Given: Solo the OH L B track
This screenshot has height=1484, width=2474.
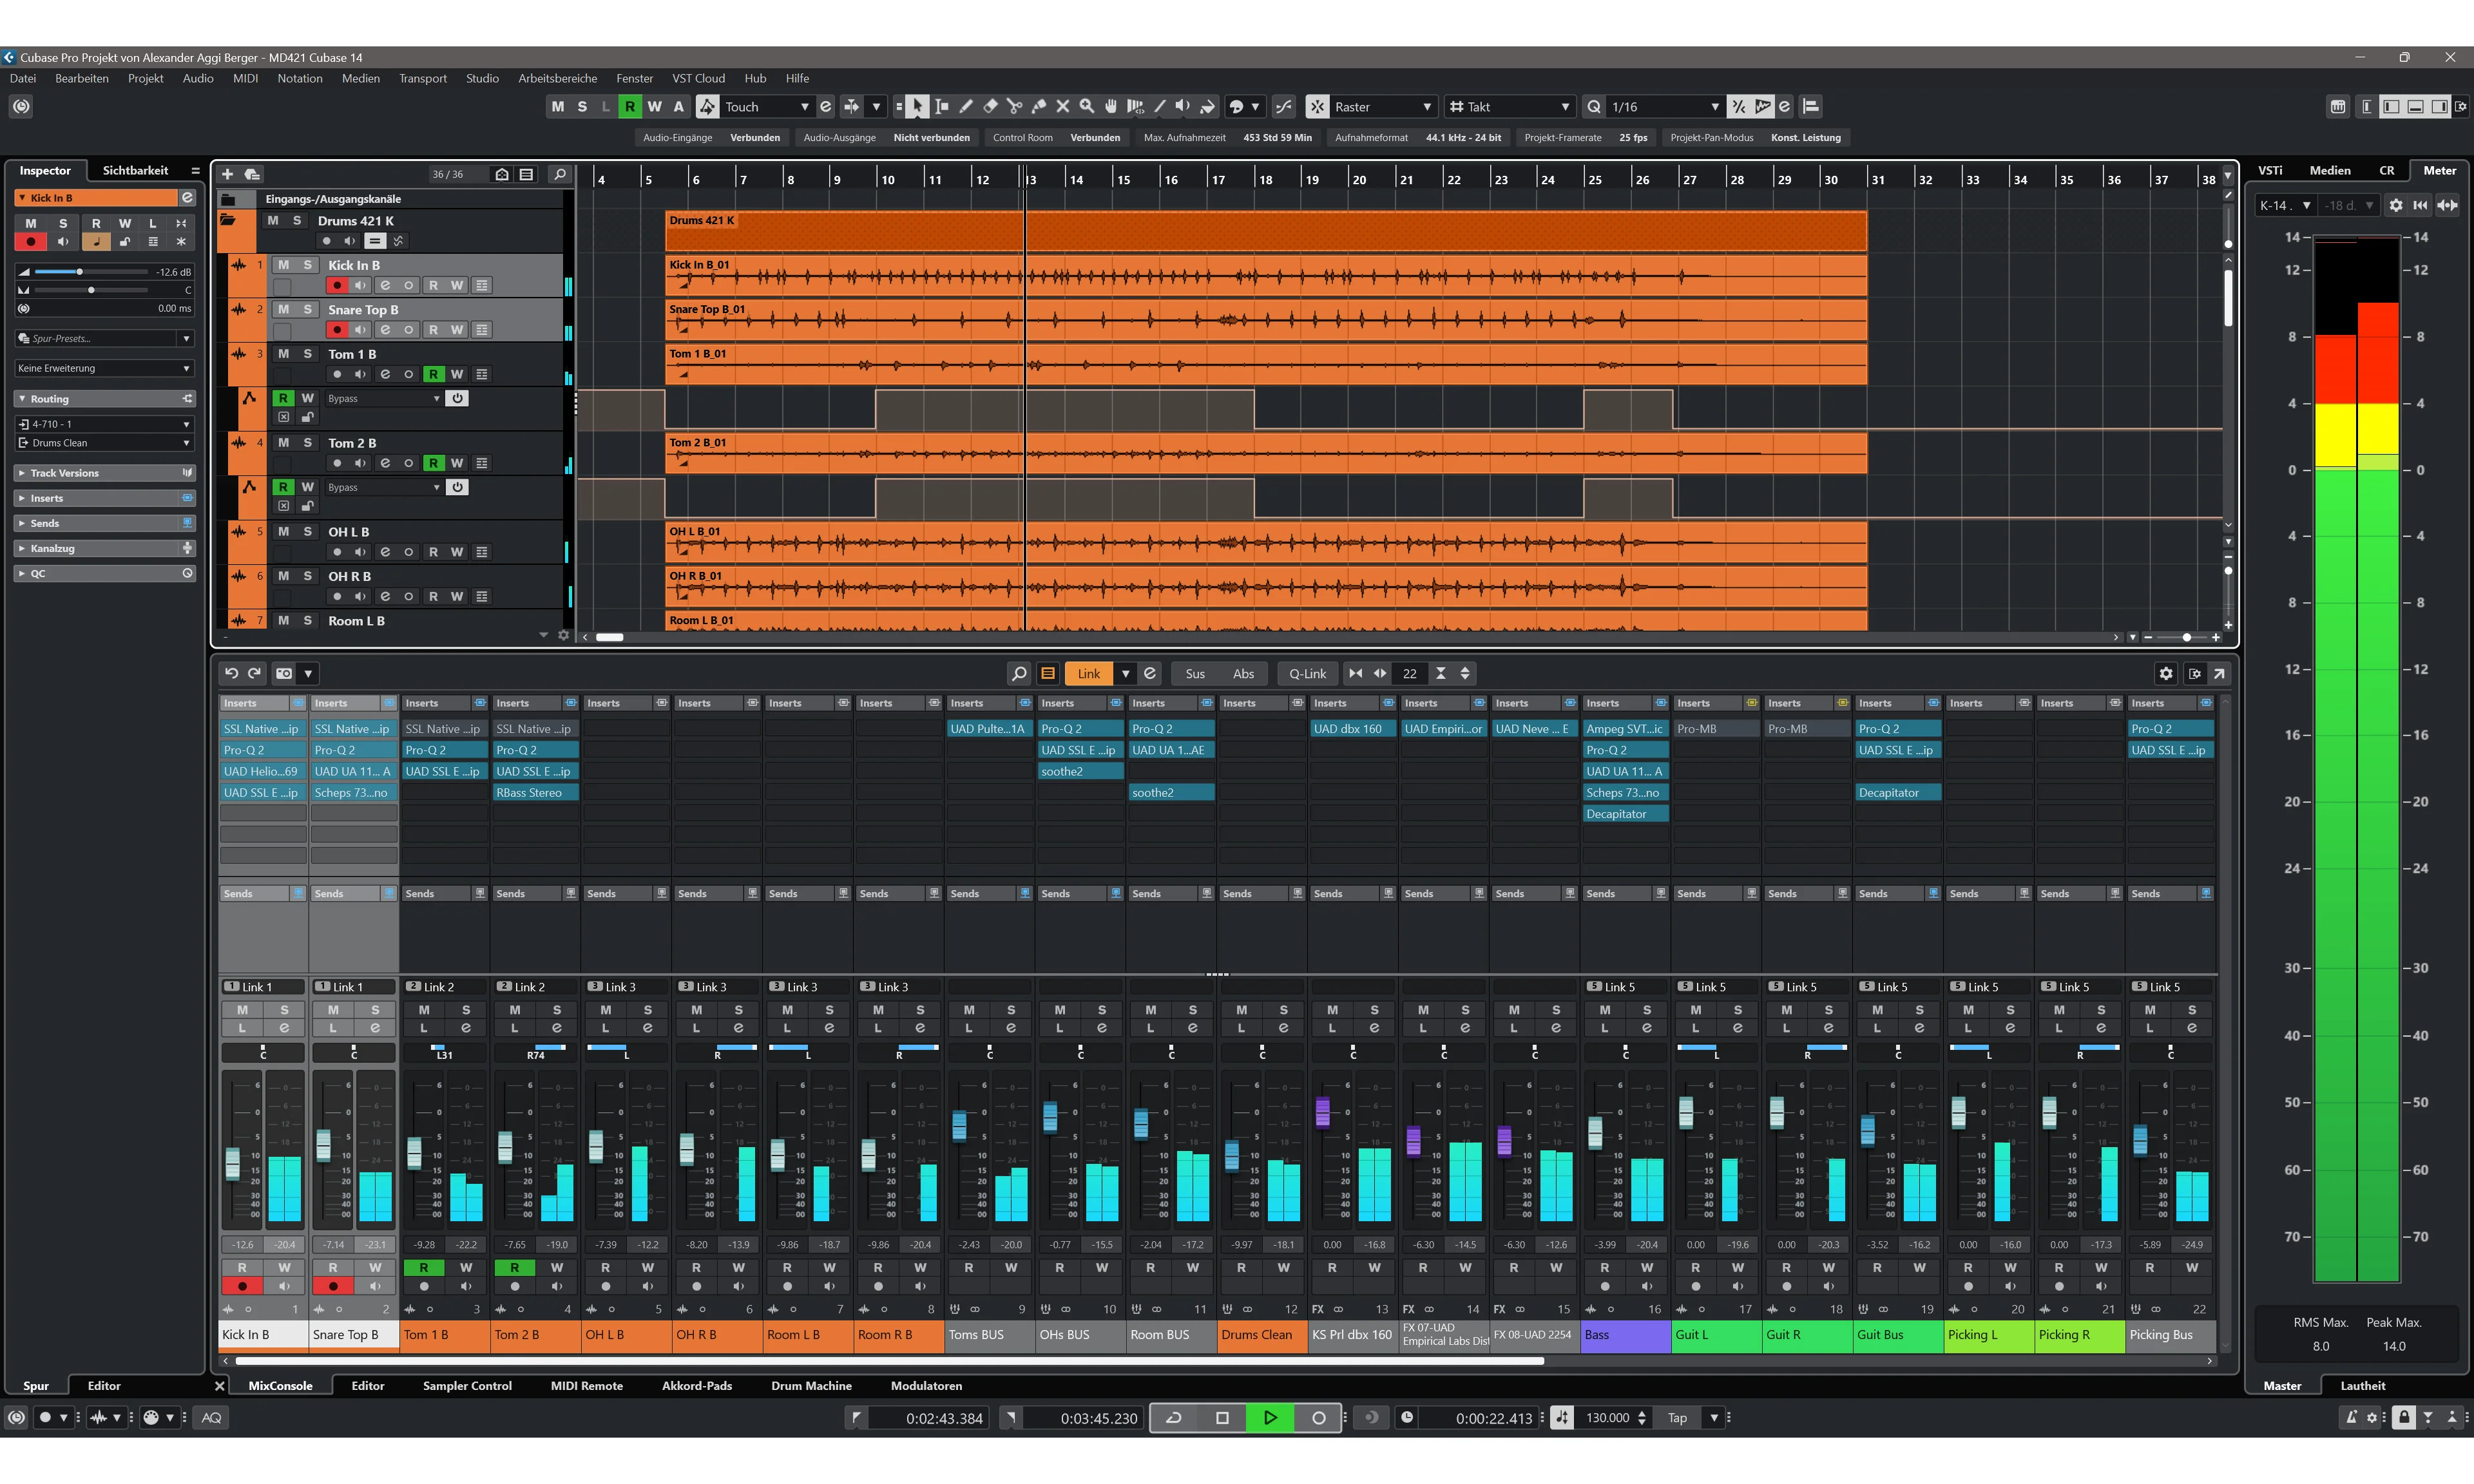Looking at the screenshot, I should click(307, 532).
